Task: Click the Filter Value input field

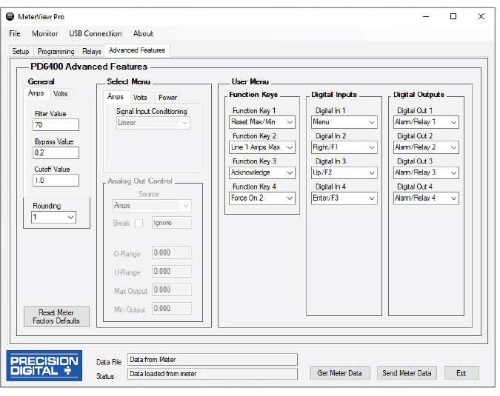Action: coord(56,125)
